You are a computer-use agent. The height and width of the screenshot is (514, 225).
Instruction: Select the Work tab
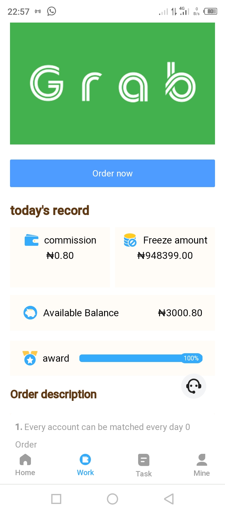85,465
